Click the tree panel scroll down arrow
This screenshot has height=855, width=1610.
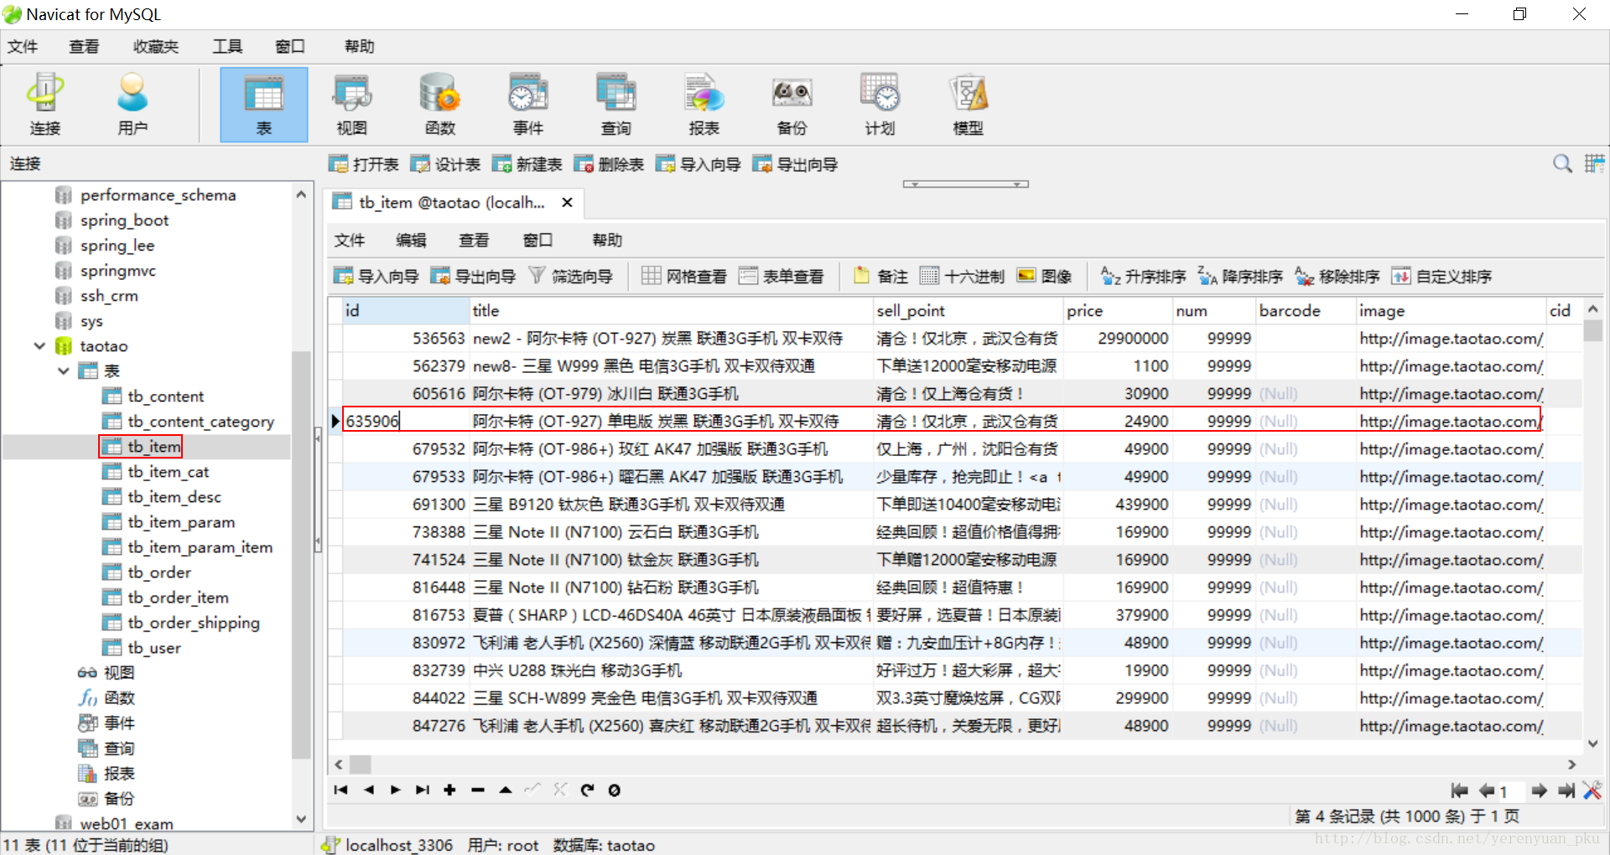click(301, 819)
